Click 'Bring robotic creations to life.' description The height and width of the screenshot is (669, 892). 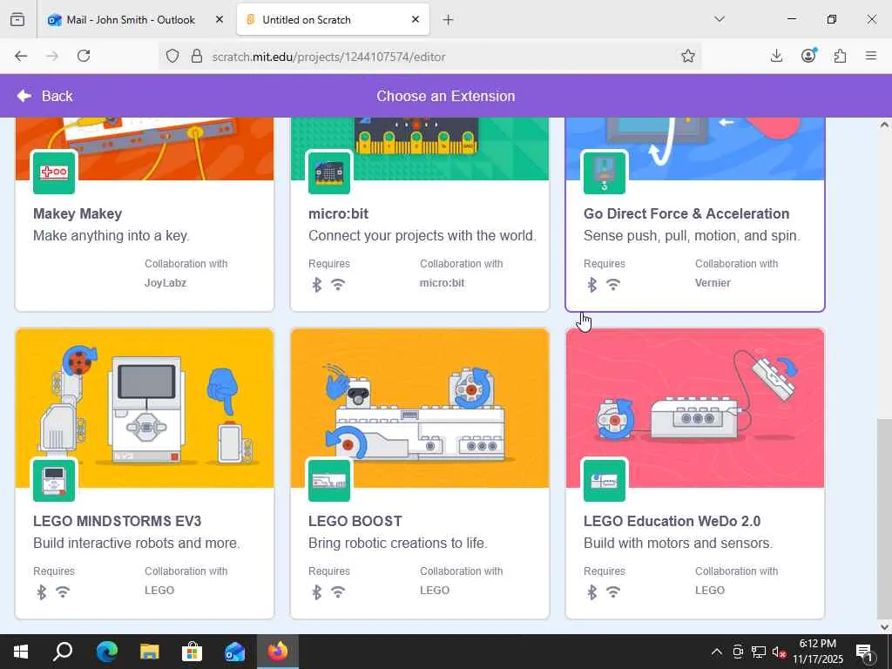pyautogui.click(x=397, y=543)
